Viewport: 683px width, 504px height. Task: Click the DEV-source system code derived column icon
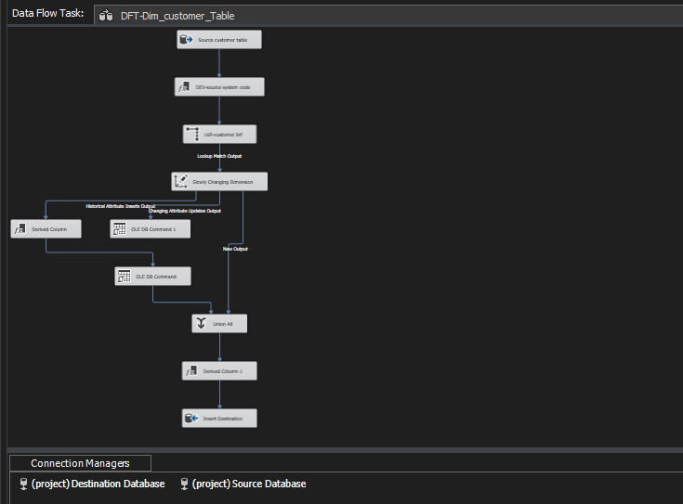coord(184,87)
